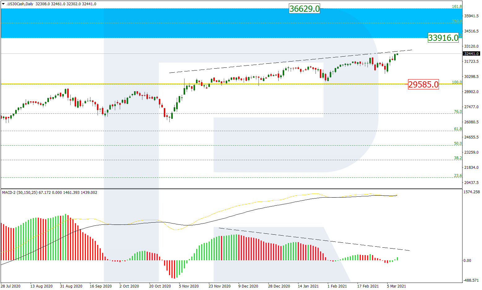Screen dimensions: 482x290
Task: Select the 31 Aug 2020 date label
Action: tap(71, 286)
